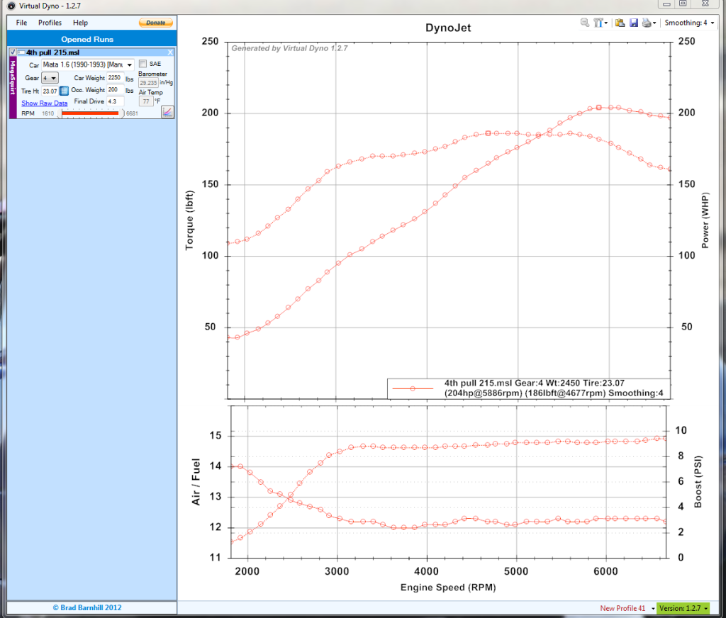This screenshot has height=618, width=726.
Task: Click the Show Raw Data link
Action: (44, 103)
